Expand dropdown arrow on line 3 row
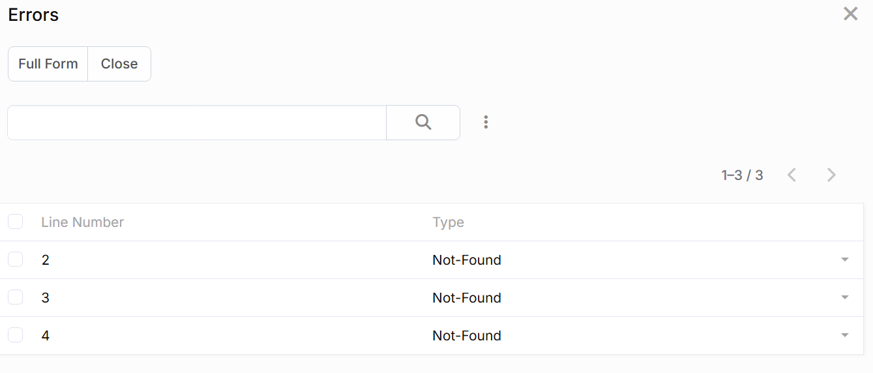Screen dimensions: 873x373 [x=845, y=298]
